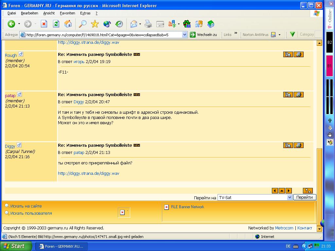Image resolution: width=335 pixels, height=251 pixels.
Task: Click the page scrollbar up arrow
Action: click(319, 43)
